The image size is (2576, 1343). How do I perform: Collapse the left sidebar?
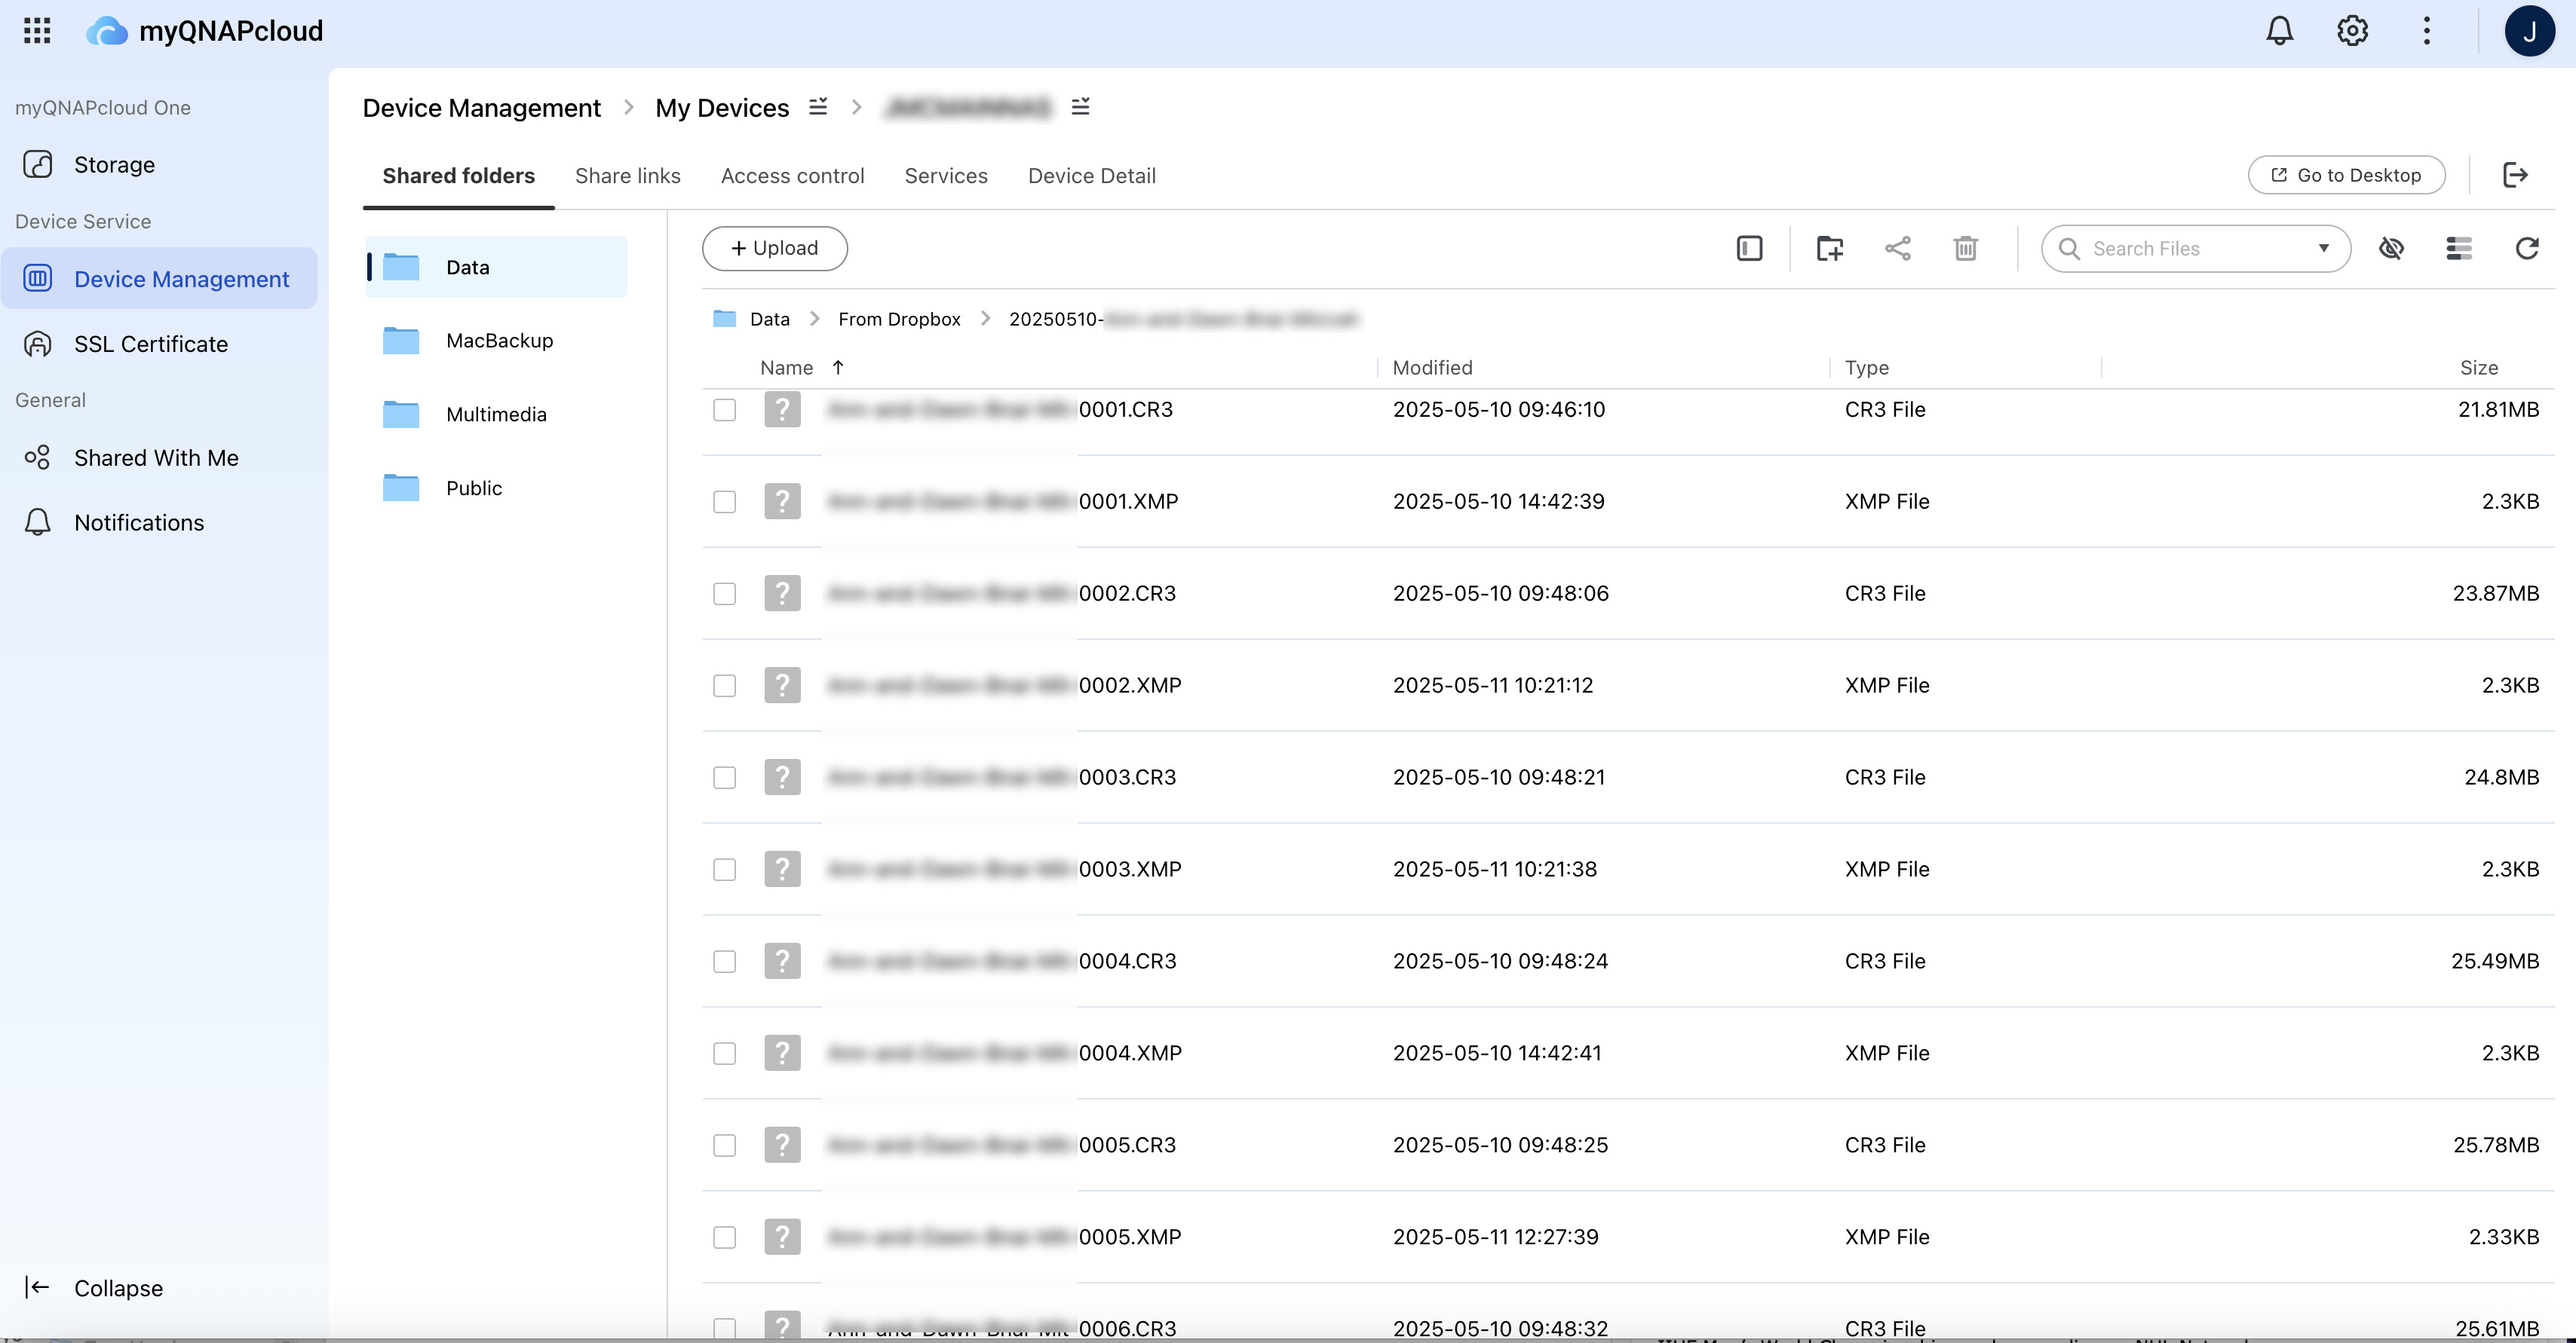[94, 1287]
